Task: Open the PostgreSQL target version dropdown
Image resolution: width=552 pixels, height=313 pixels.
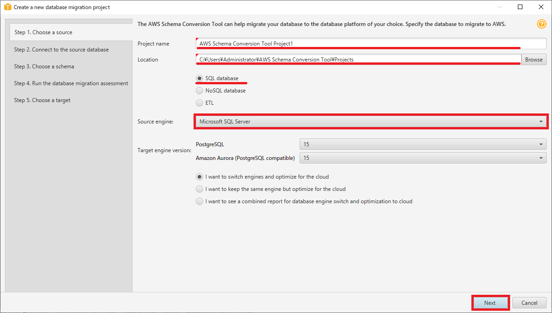Action: [x=541, y=144]
